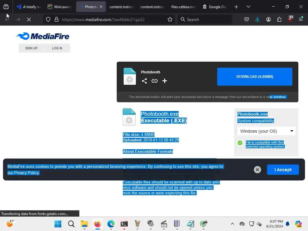Click the 'System compatibility' text

click(256, 121)
